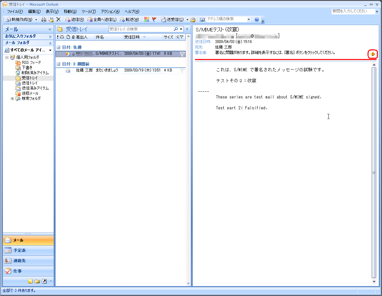Viewport: 382px width, 296px height.
Task: Click the red Follow Up flag toolbar icon
Action: pos(154,20)
